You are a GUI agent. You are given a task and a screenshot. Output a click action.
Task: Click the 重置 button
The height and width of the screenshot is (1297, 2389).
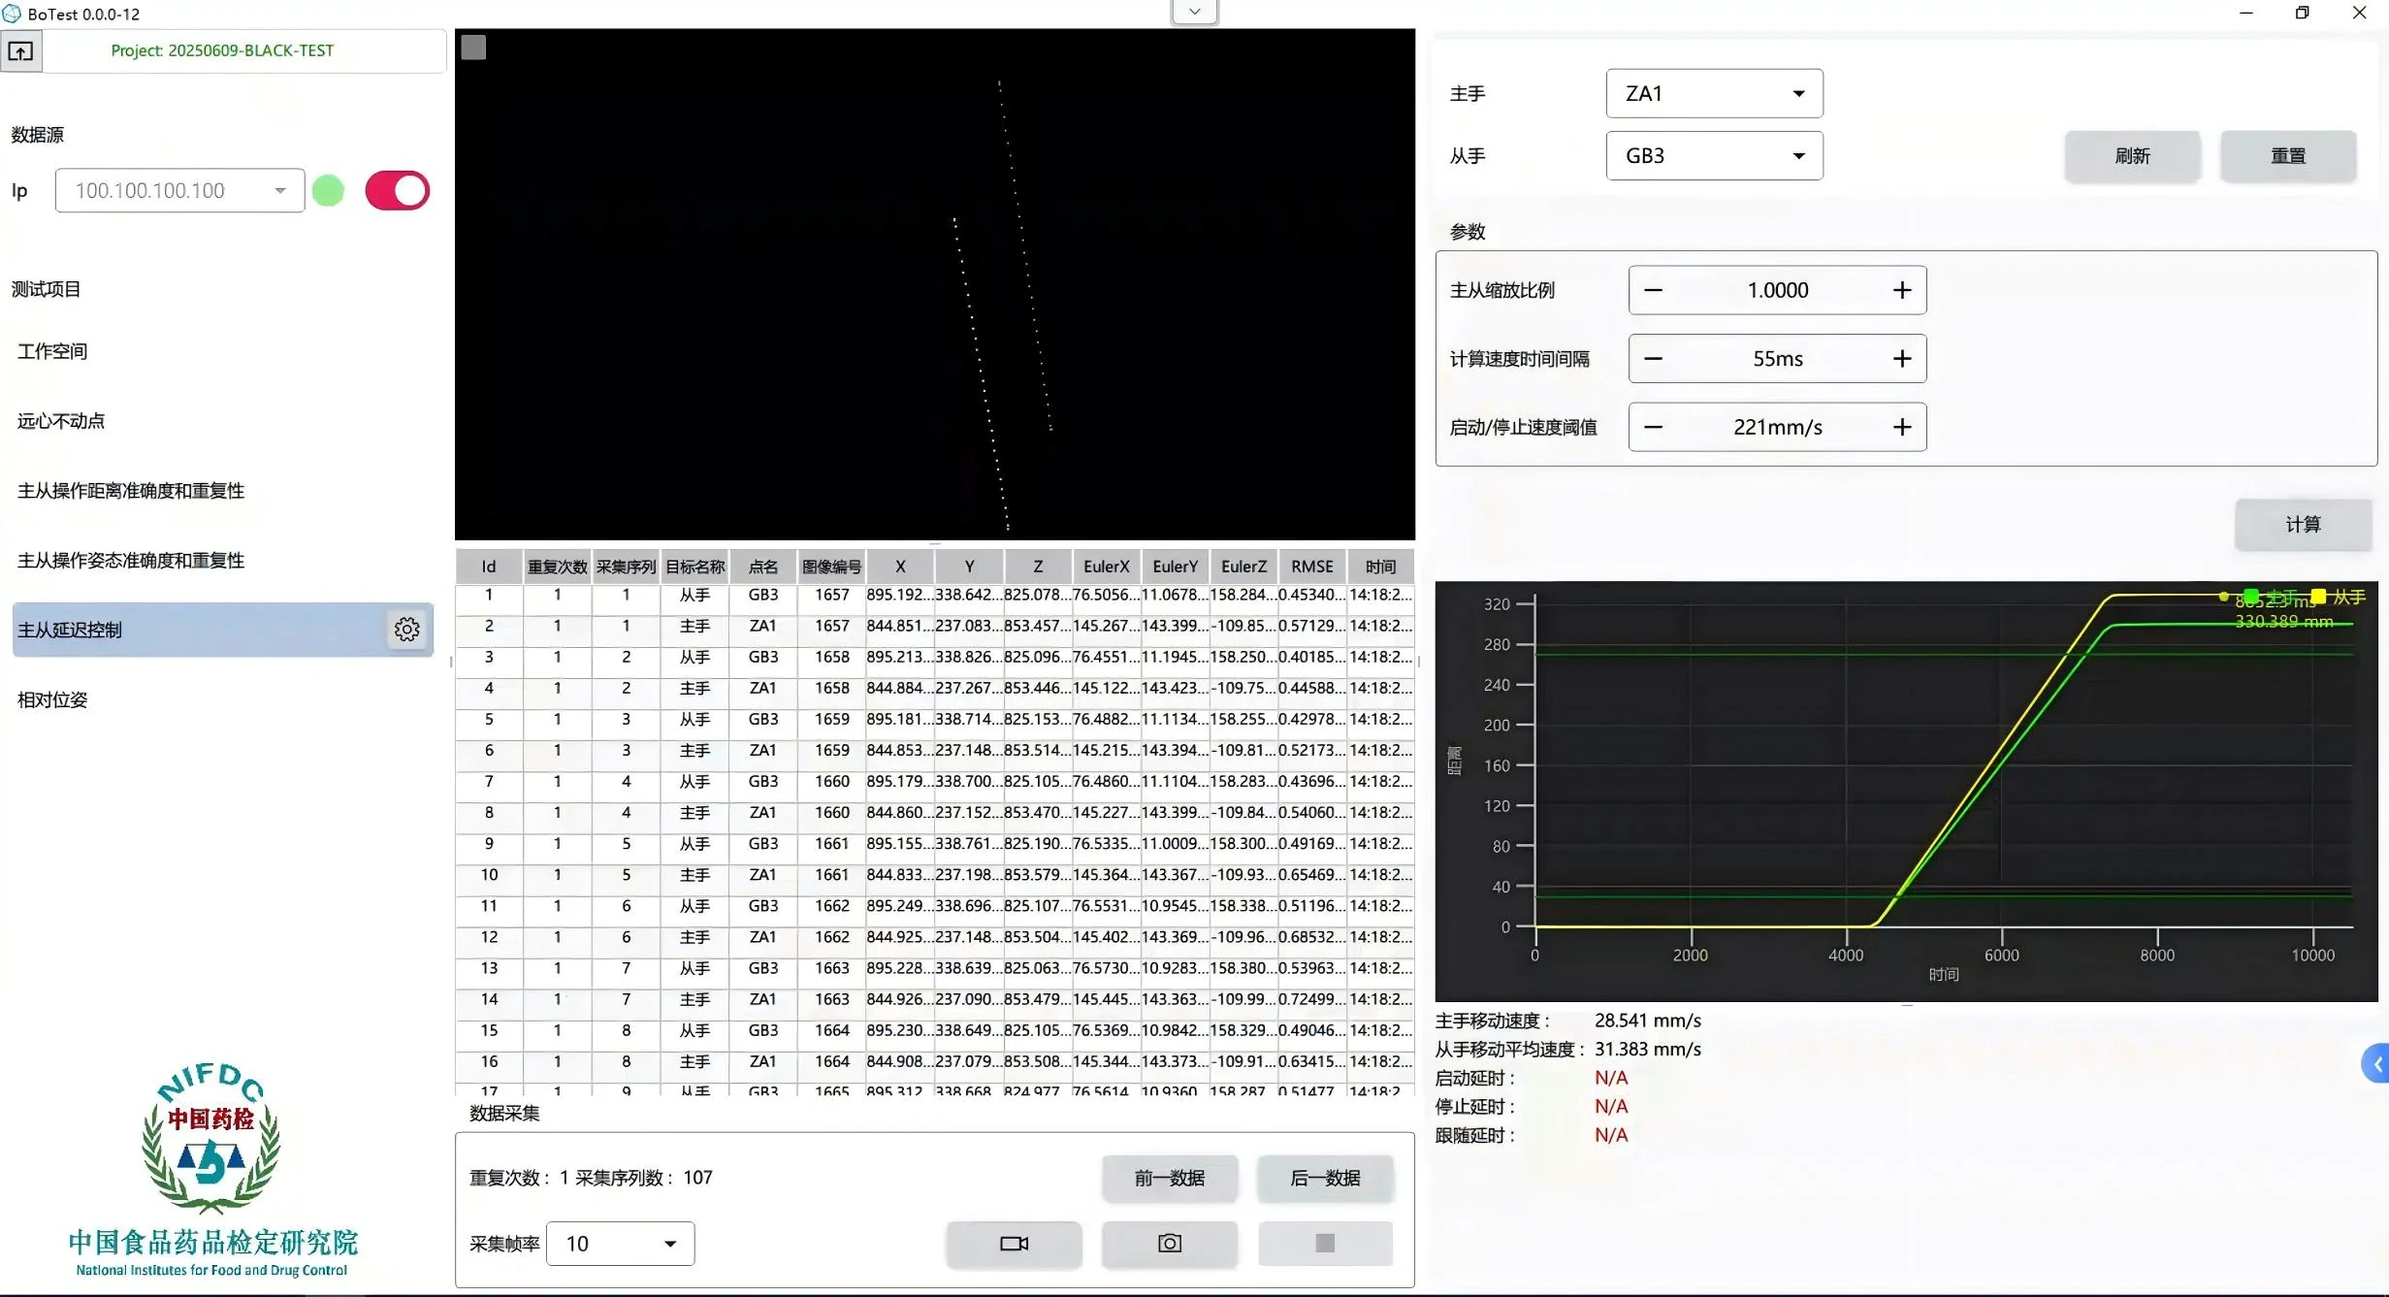tap(2288, 156)
